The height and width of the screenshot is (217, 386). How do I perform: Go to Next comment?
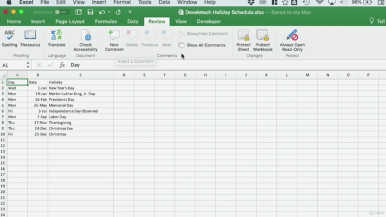(166, 39)
